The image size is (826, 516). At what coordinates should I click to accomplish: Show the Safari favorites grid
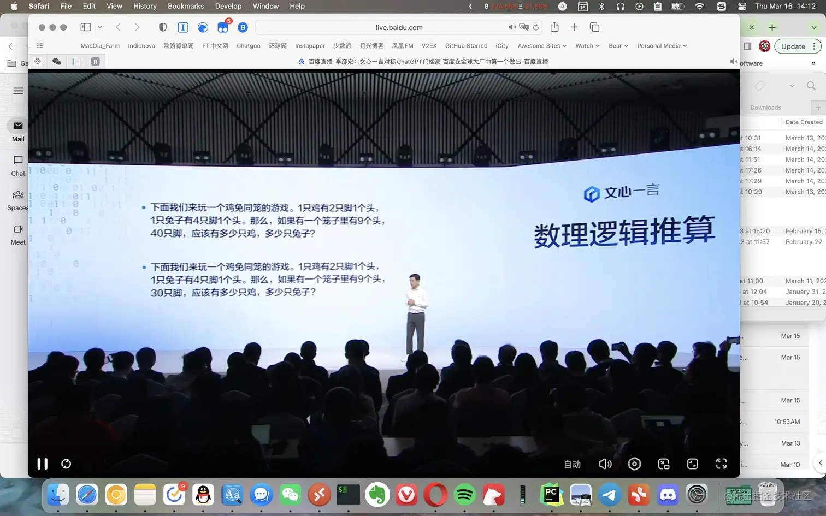tap(40, 46)
